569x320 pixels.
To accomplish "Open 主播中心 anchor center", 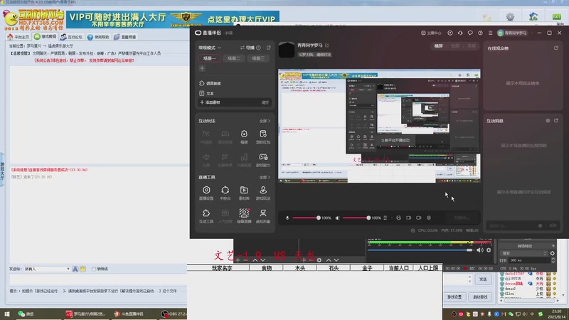I will click(x=431, y=33).
